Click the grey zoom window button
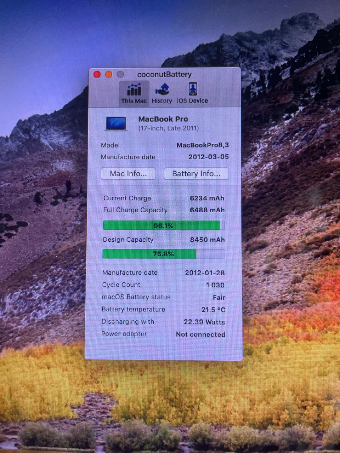Screen dimensions: 340x453 coord(120,74)
